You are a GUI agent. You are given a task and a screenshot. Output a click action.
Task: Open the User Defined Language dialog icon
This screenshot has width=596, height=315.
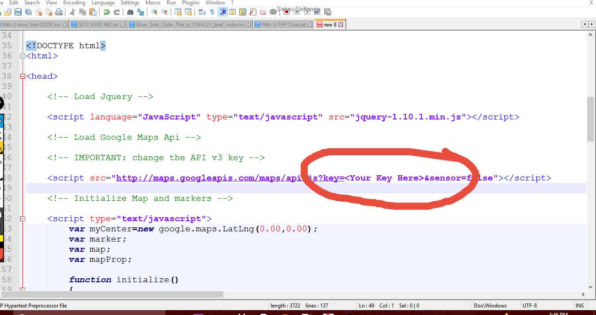[x=233, y=12]
